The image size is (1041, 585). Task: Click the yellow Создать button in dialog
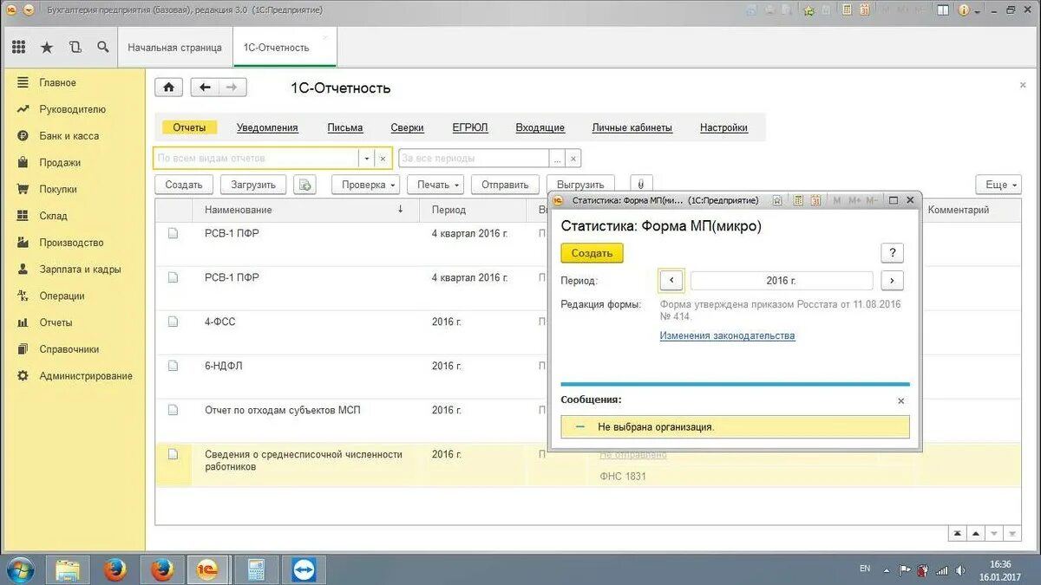592,253
